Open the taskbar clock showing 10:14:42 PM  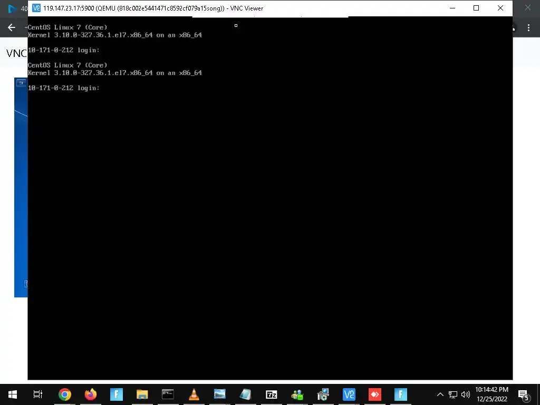(x=492, y=394)
